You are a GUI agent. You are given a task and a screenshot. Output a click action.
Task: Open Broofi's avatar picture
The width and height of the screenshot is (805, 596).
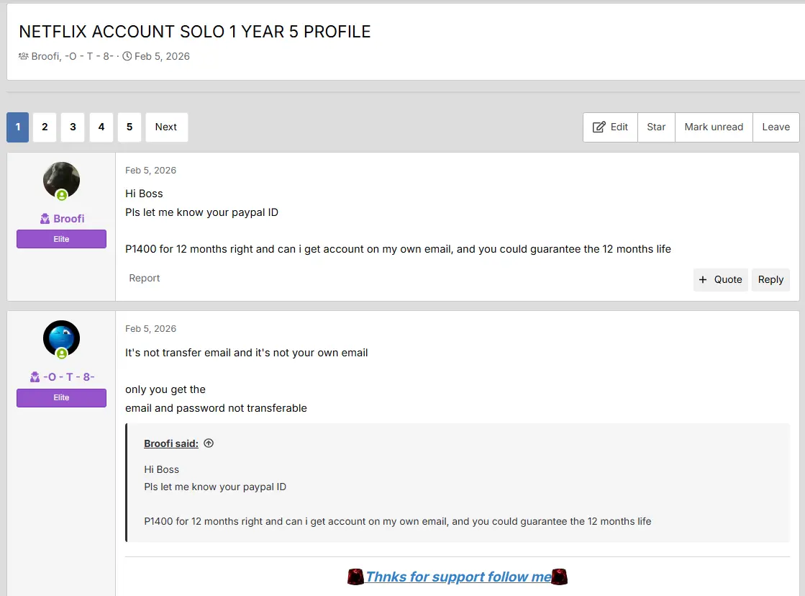(x=61, y=181)
